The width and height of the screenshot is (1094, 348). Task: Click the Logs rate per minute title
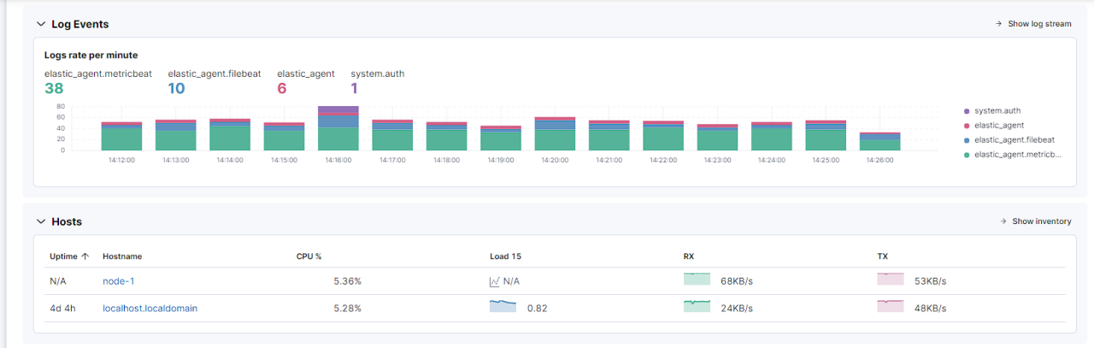91,55
